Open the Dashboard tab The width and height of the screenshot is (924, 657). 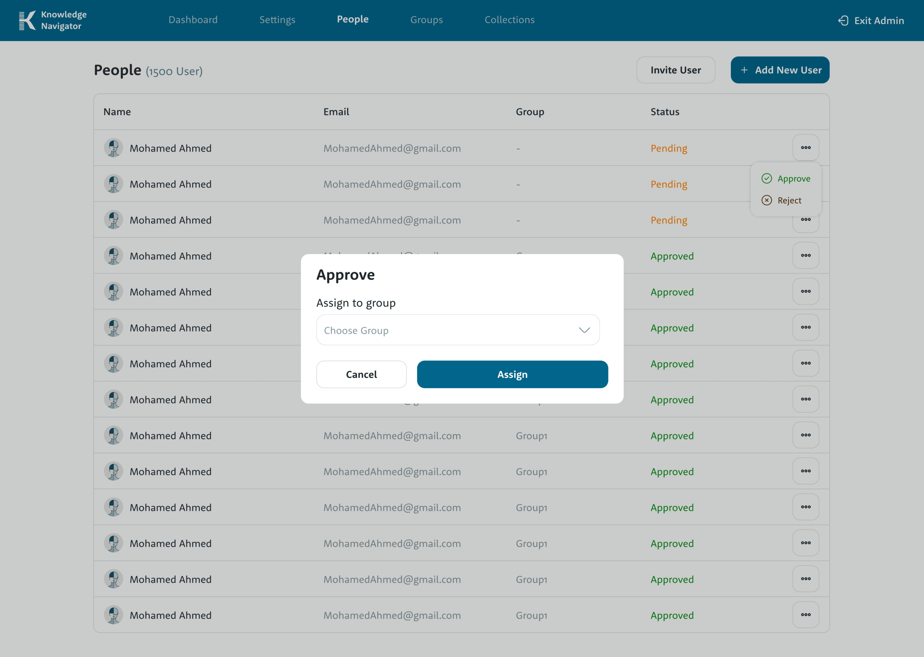click(x=193, y=20)
